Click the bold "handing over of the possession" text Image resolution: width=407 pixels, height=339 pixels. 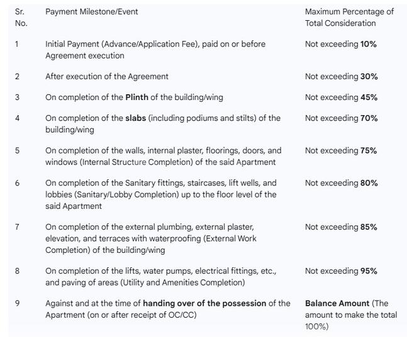pos(204,304)
